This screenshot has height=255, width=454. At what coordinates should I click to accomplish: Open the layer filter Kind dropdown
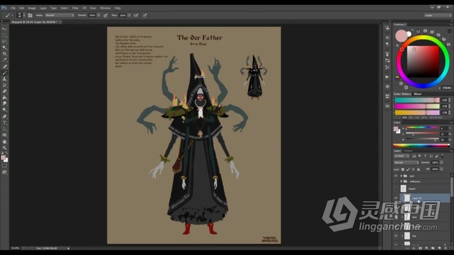click(x=401, y=156)
